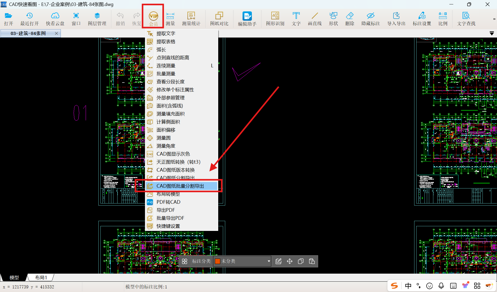Click the 打开 open file button
The height and width of the screenshot is (292, 497).
point(8,19)
